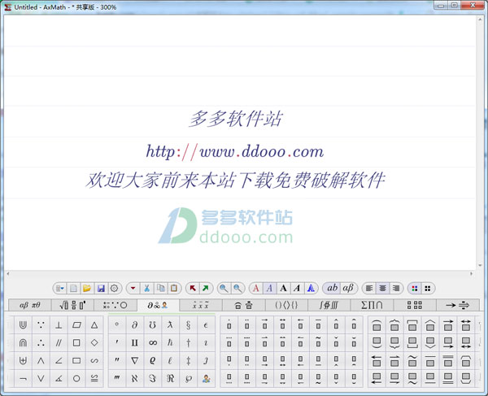The height and width of the screenshot is (396, 488).
Task: Open settings via the gear icon
Action: [114, 289]
